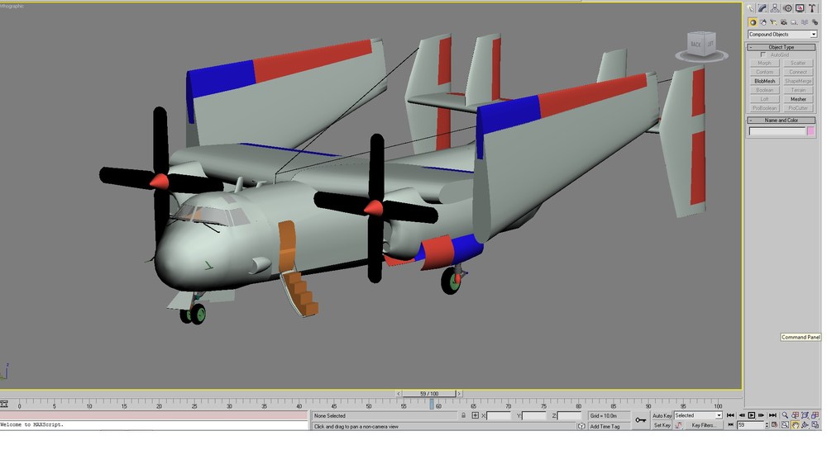Click default tangent type curve icon
Image resolution: width=827 pixels, height=464 pixels.
pos(678,425)
